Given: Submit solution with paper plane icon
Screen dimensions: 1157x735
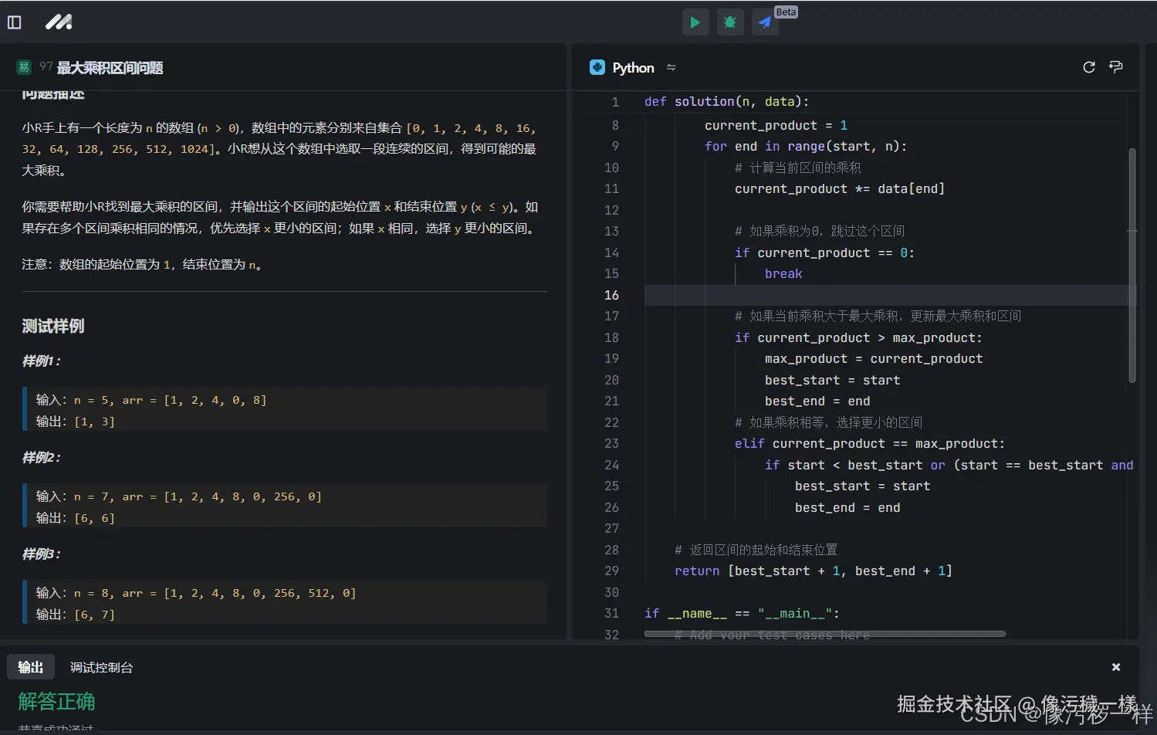Looking at the screenshot, I should 764,22.
